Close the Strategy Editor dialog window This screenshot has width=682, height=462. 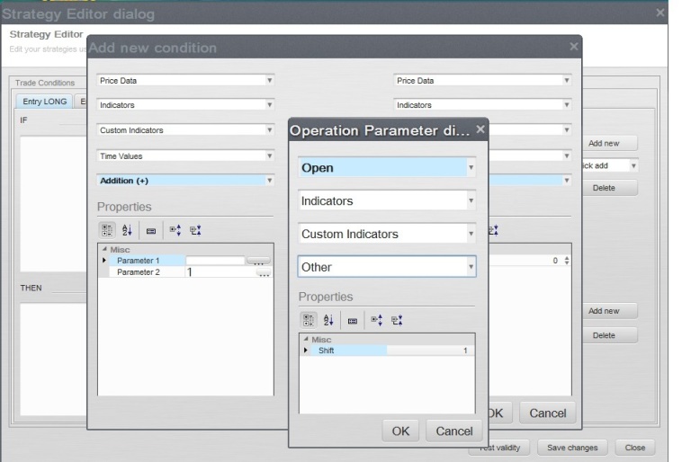660,13
